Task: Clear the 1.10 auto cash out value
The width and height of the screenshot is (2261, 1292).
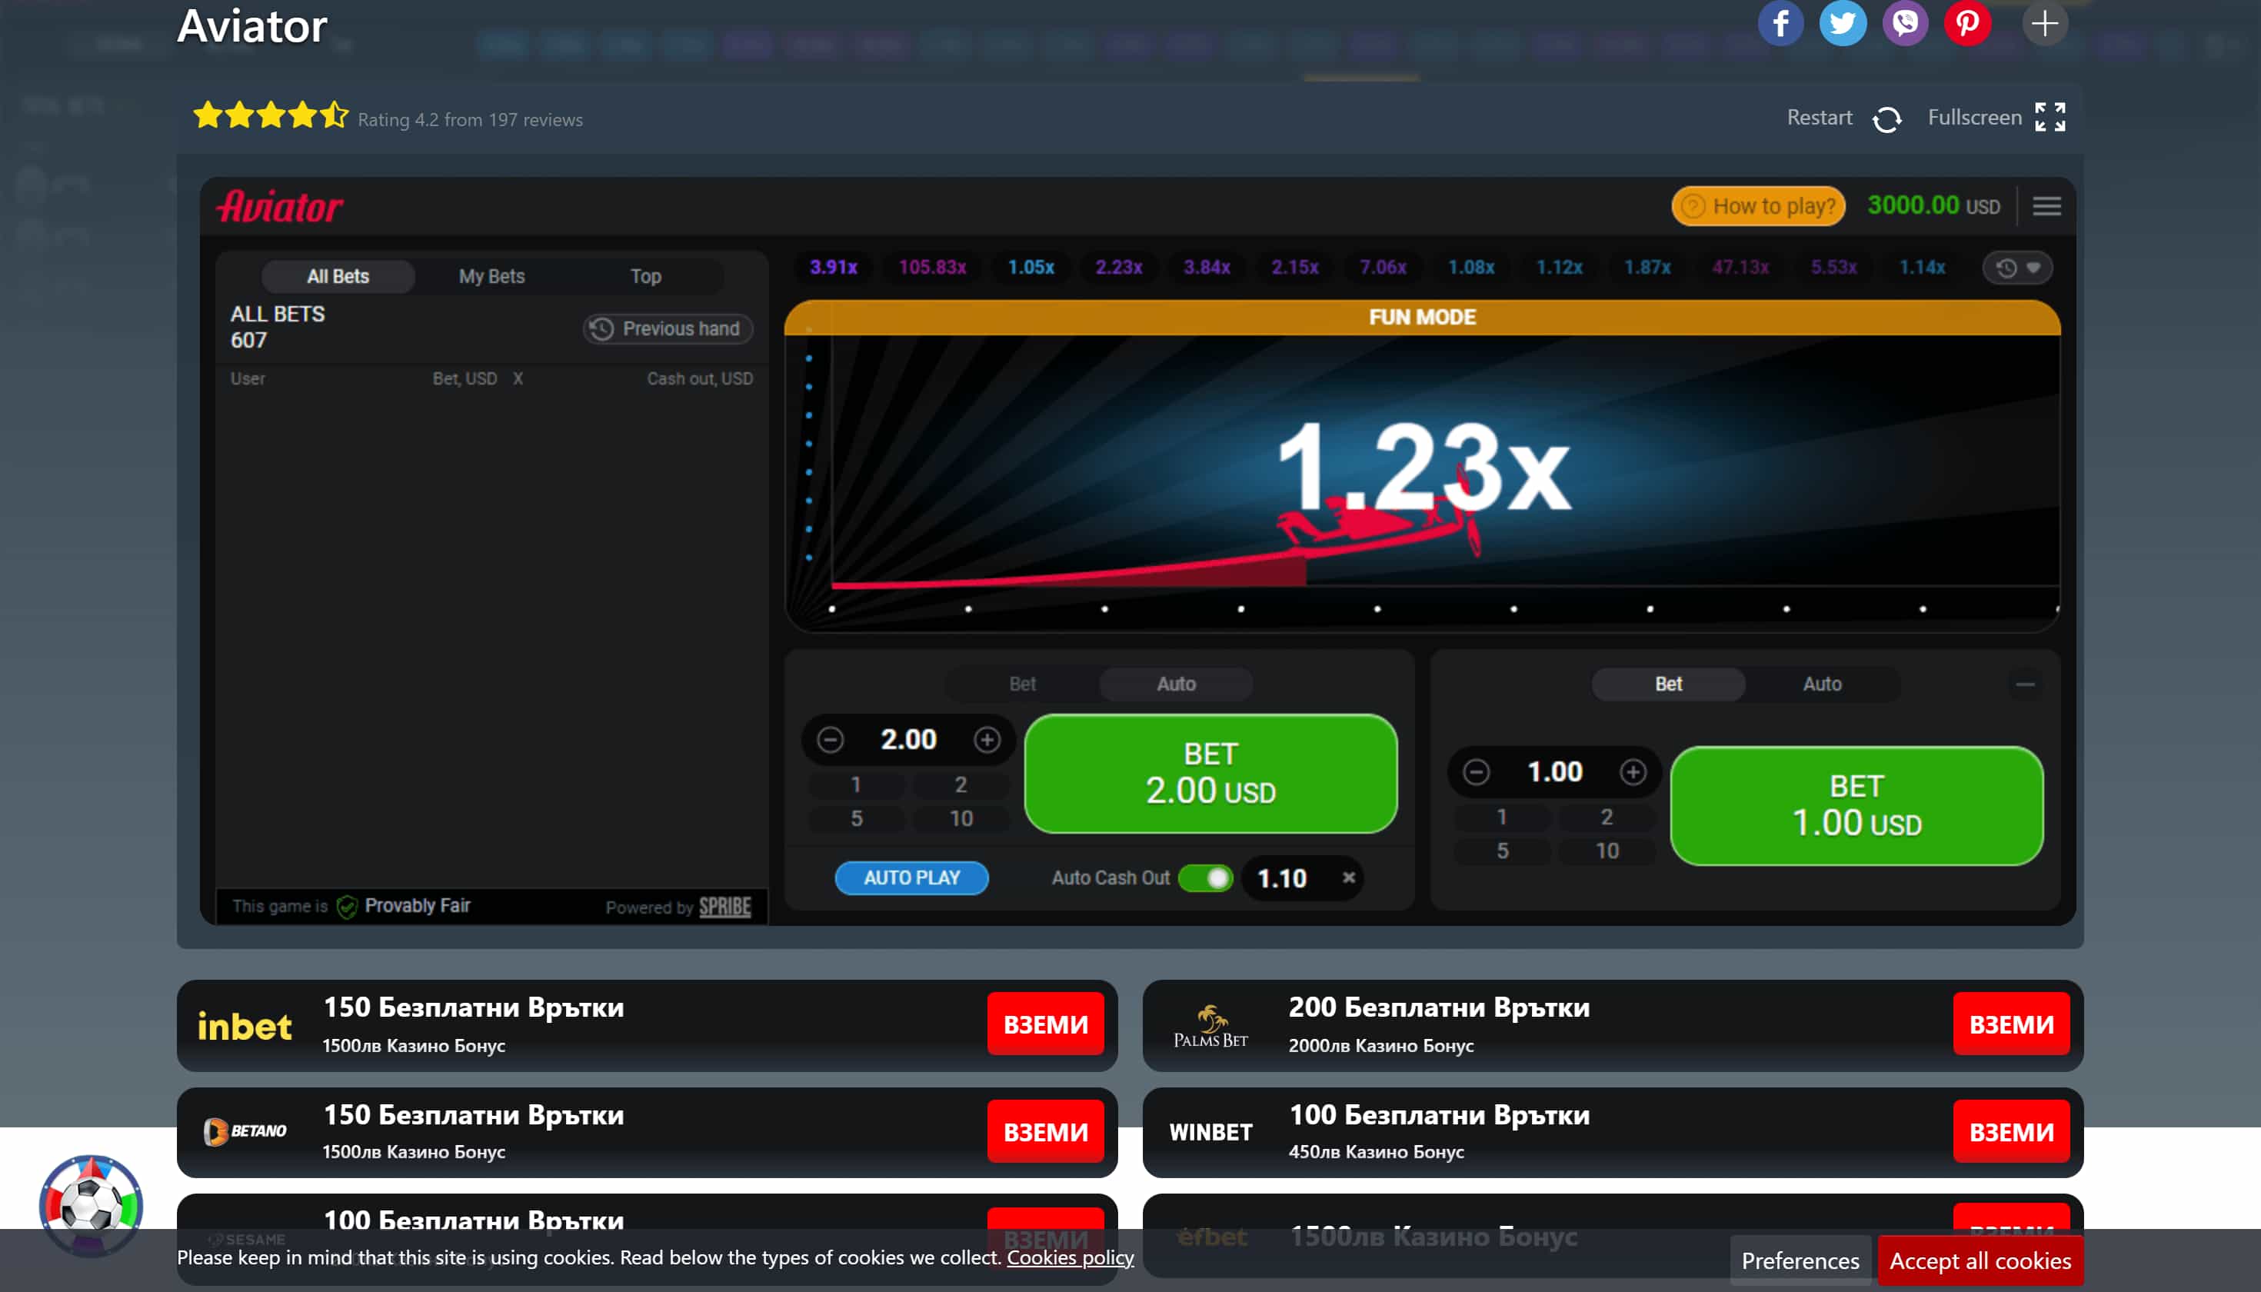Action: coord(1348,877)
